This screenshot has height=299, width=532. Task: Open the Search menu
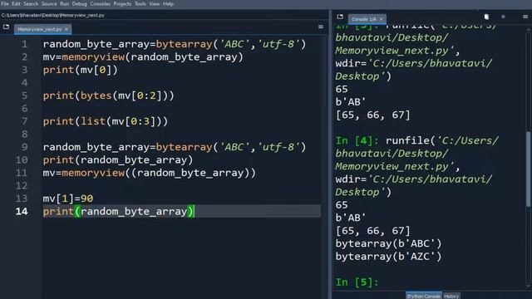[31, 3]
